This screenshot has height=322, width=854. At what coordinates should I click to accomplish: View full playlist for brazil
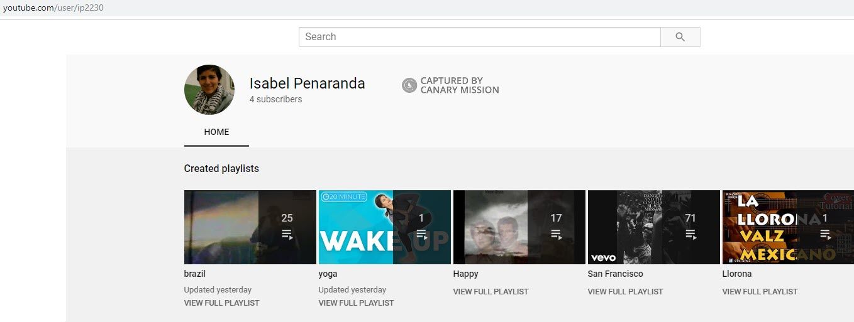point(221,303)
